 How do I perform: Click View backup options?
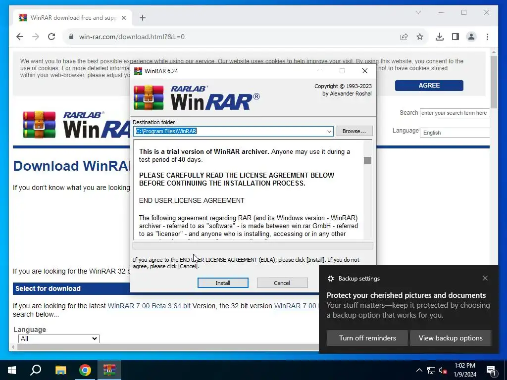pos(451,338)
